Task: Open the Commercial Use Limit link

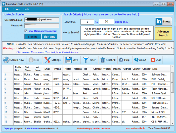Action: (47, 52)
